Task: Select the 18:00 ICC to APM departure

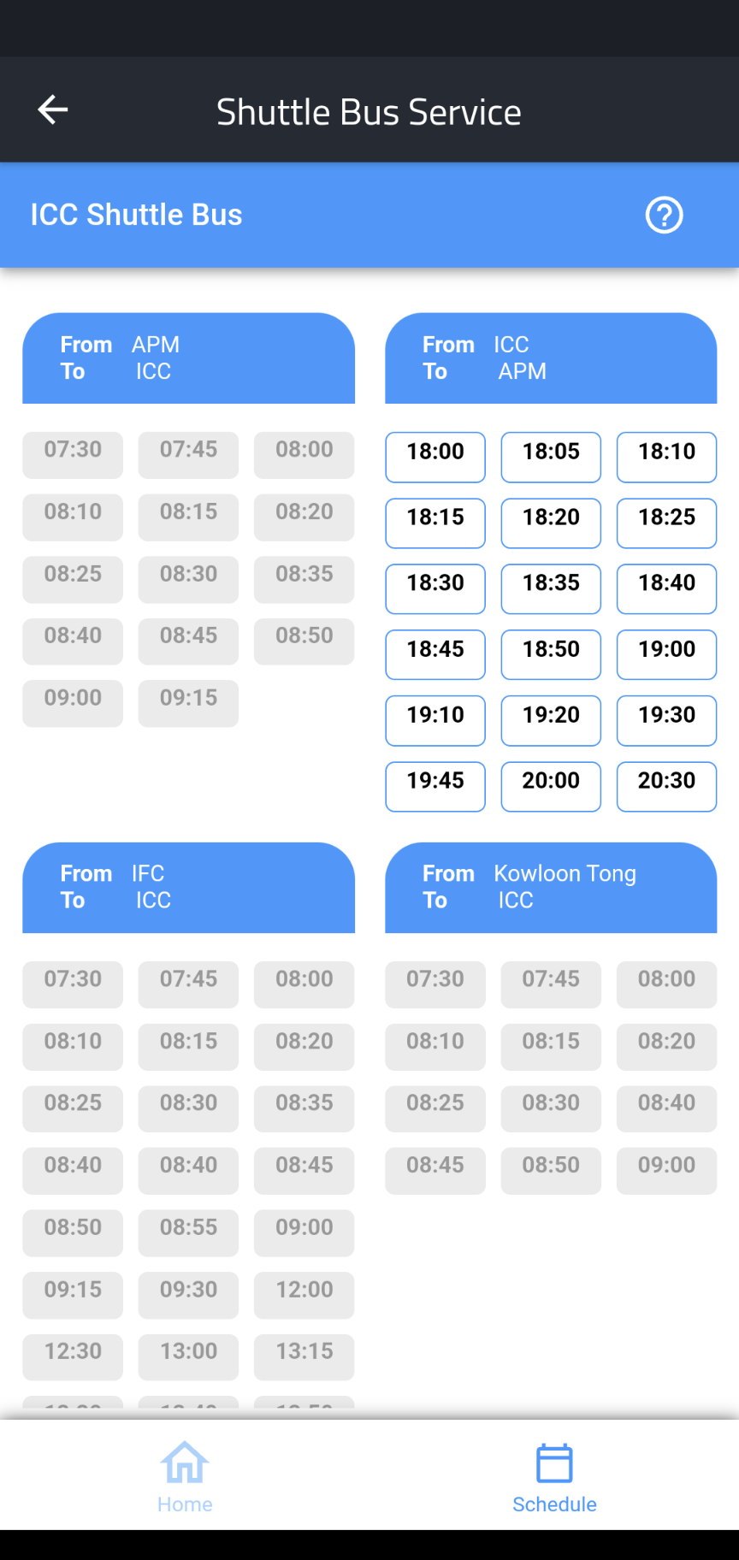Action: coord(435,457)
